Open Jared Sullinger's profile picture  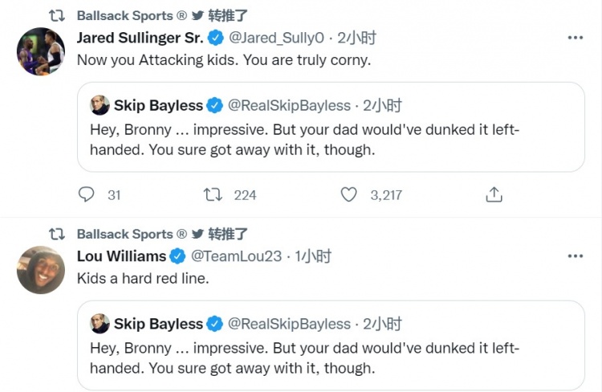40,51
